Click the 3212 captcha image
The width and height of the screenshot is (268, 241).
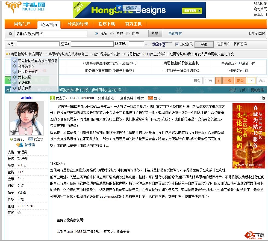[x=159, y=44]
